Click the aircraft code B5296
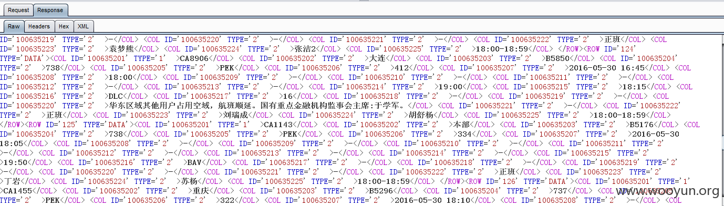Image resolution: width=724 pixels, height=206 pixels. click(x=381, y=191)
